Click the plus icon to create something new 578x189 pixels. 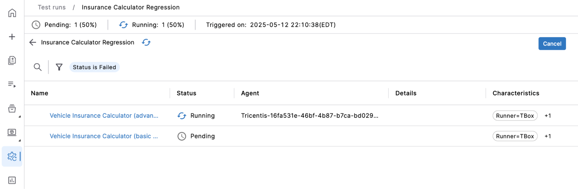(12, 37)
